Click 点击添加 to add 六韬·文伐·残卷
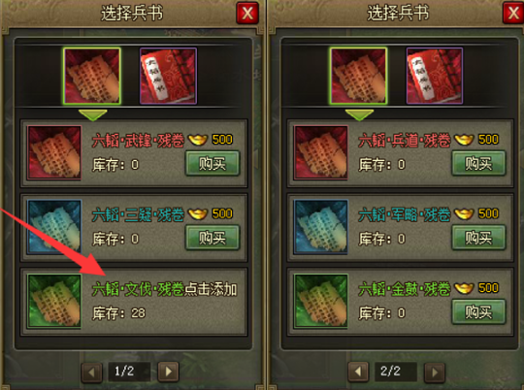 click(x=211, y=289)
